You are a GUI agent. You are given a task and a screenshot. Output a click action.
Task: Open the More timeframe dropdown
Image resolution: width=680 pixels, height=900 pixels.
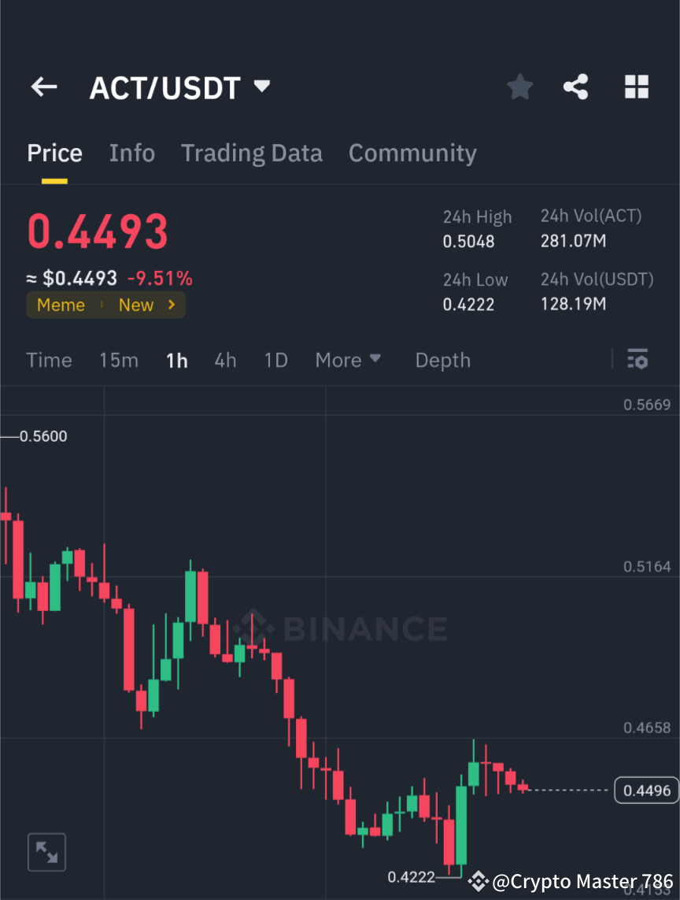click(348, 360)
